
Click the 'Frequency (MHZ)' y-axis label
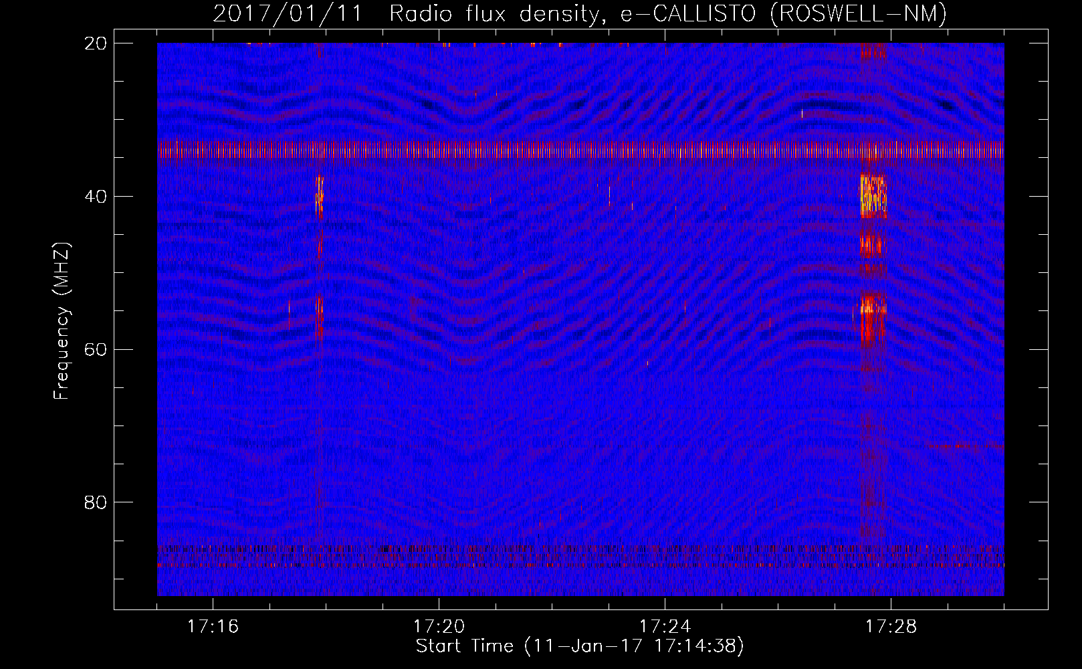click(61, 321)
